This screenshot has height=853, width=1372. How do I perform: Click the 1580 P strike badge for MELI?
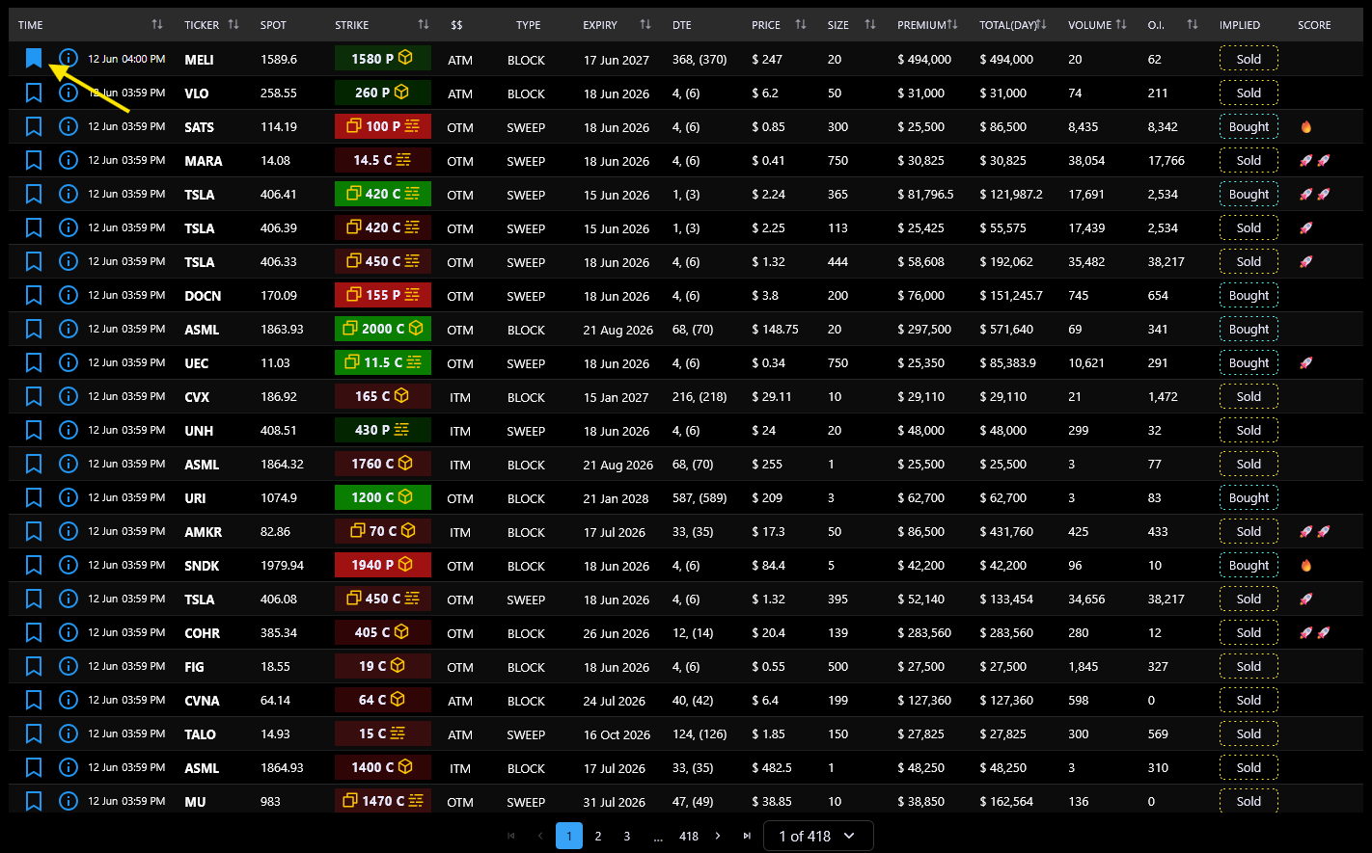383,59
